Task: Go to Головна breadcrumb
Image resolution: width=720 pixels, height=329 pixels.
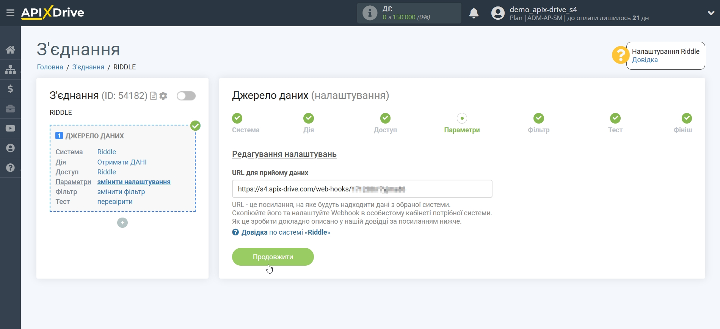Action: [x=50, y=67]
